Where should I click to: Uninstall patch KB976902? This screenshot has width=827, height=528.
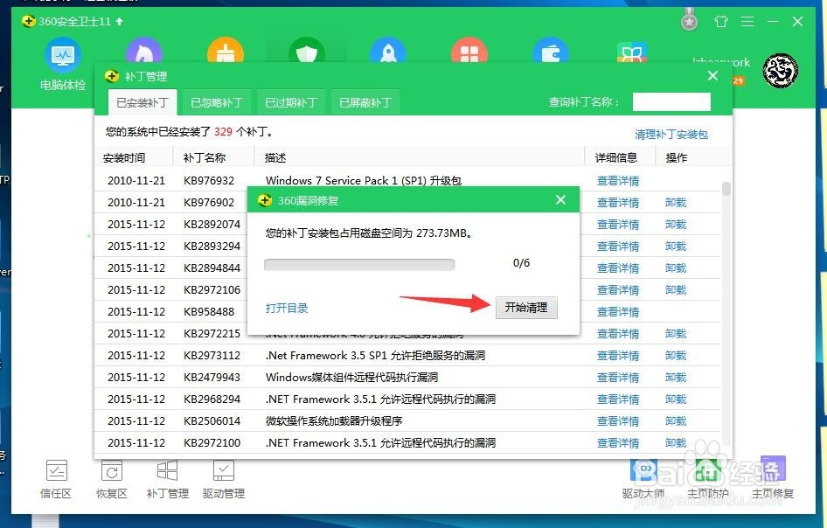pos(676,203)
